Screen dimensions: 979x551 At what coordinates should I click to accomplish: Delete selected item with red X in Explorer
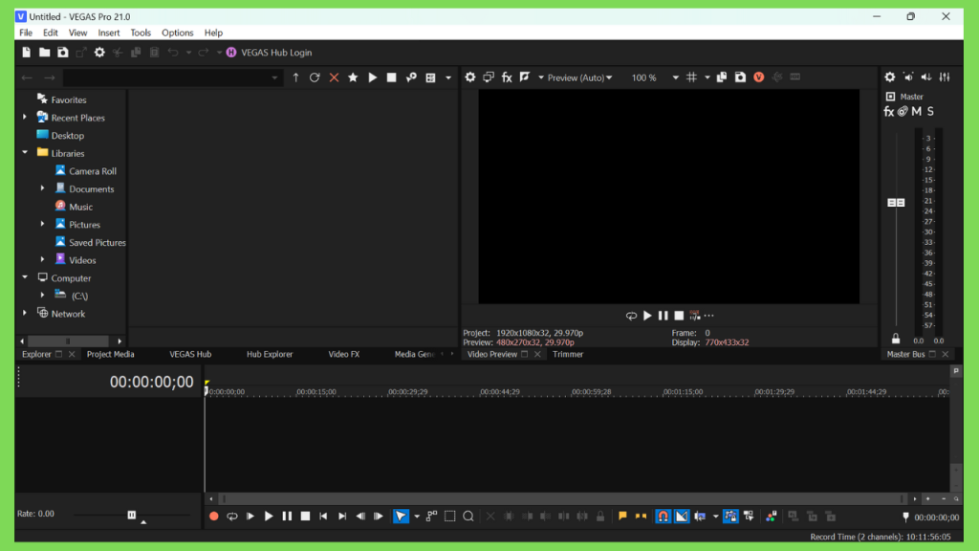pos(334,77)
